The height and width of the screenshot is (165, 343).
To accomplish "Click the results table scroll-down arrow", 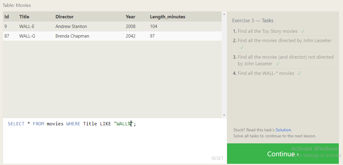I will (x=224, y=115).
